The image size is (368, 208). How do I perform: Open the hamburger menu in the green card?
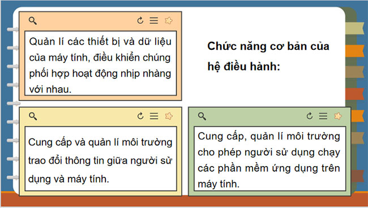[x=323, y=116]
